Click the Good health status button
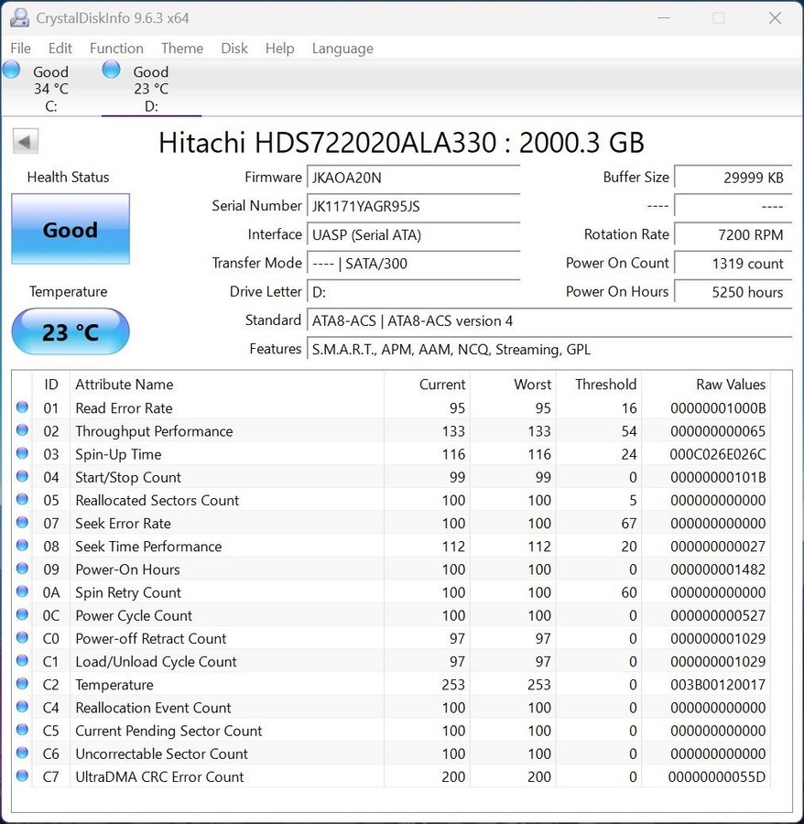The height and width of the screenshot is (824, 804). [x=71, y=230]
